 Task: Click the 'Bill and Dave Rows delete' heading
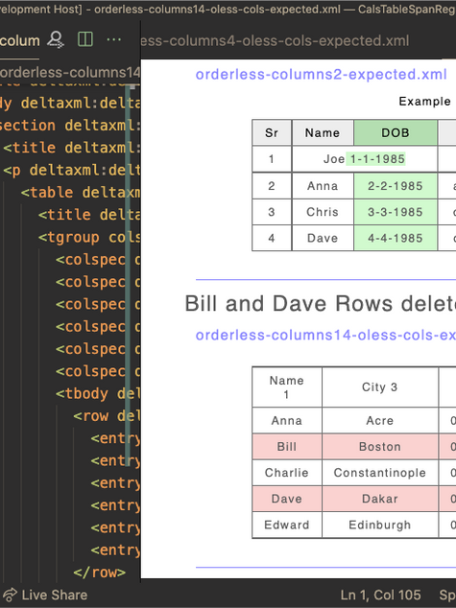321,304
